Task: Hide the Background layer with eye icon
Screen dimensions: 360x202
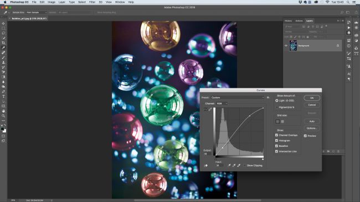Action: point(286,45)
